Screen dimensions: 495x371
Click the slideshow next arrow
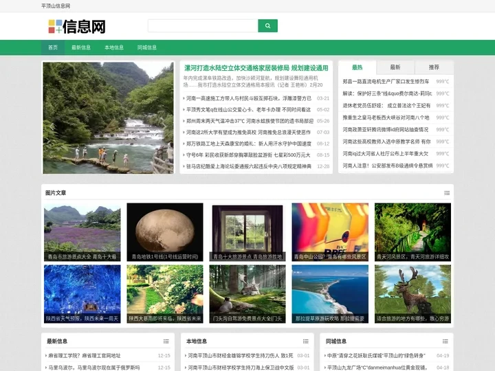(164, 127)
